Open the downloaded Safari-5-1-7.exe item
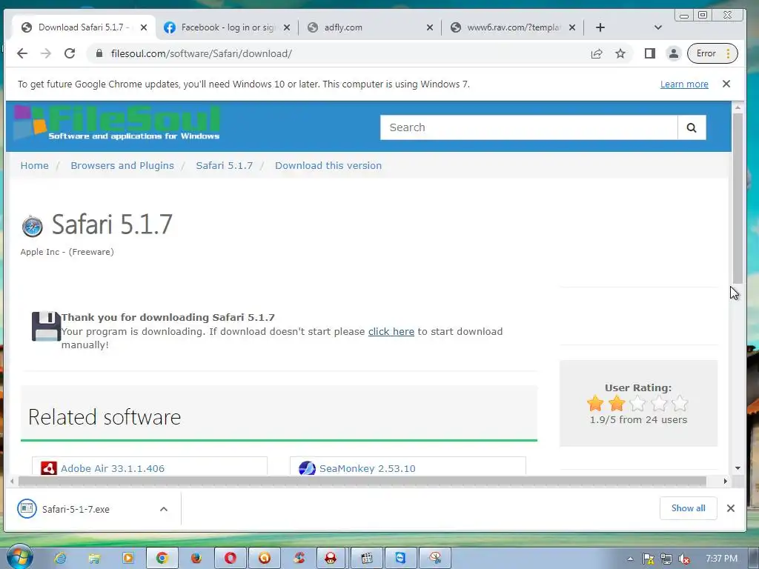759x569 pixels. point(76,509)
